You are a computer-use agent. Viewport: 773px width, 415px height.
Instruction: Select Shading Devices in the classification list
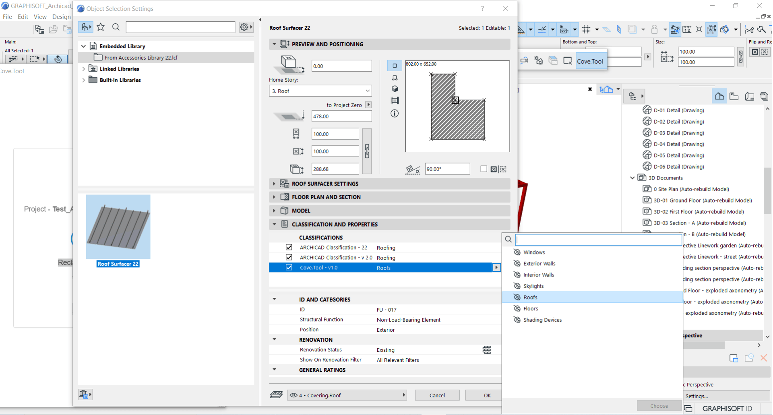(592, 320)
